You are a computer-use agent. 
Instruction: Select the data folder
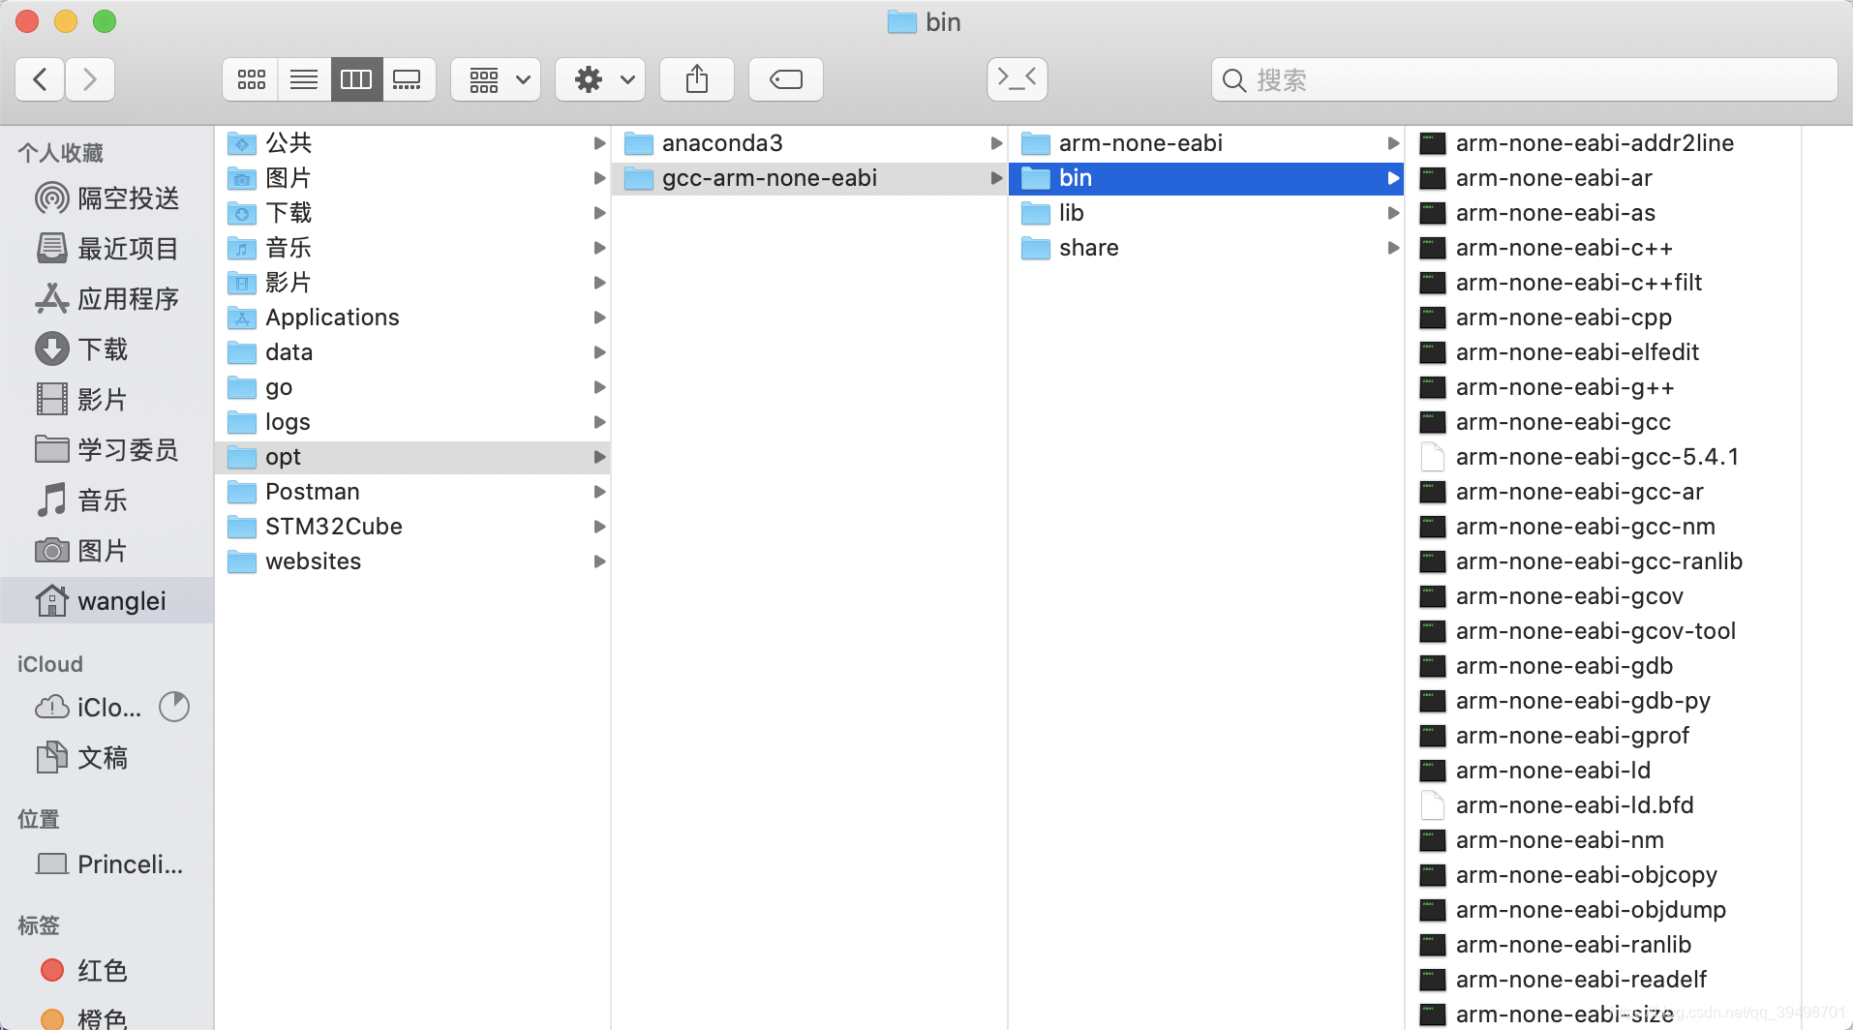tap(412, 352)
